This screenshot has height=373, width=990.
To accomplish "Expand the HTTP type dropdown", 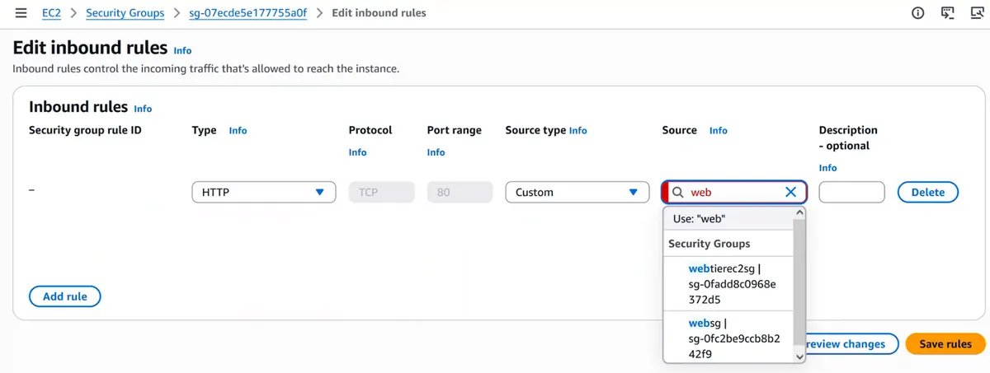I will click(x=264, y=192).
